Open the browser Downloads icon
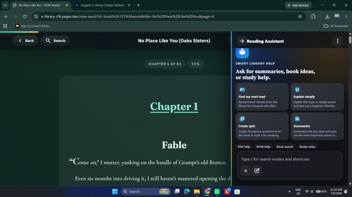Image resolution: width=352 pixels, height=197 pixels. point(327,17)
